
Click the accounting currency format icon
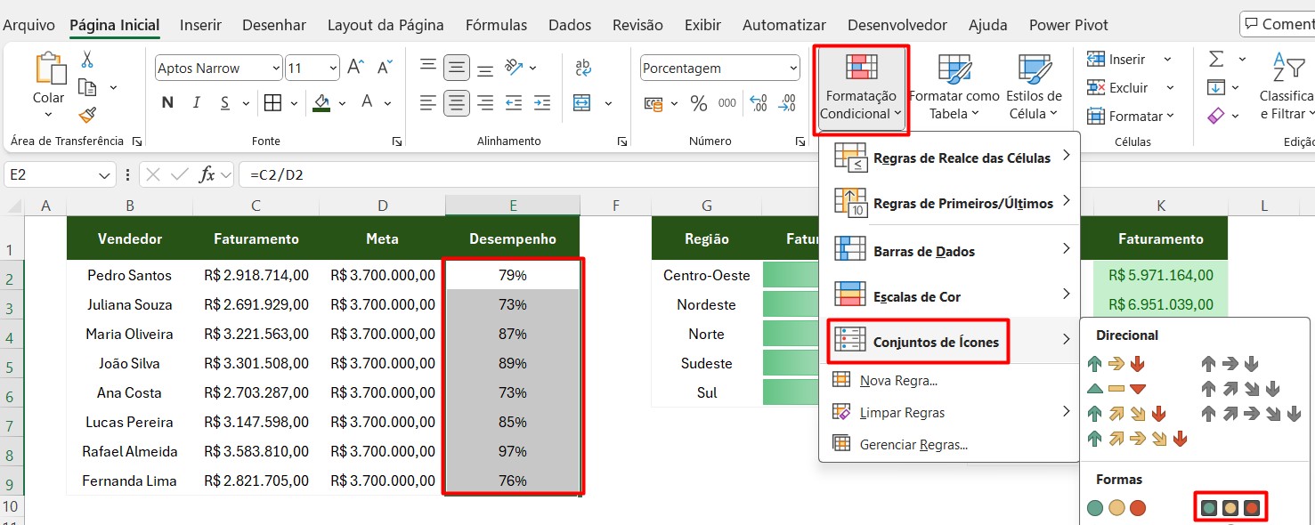coord(654,103)
